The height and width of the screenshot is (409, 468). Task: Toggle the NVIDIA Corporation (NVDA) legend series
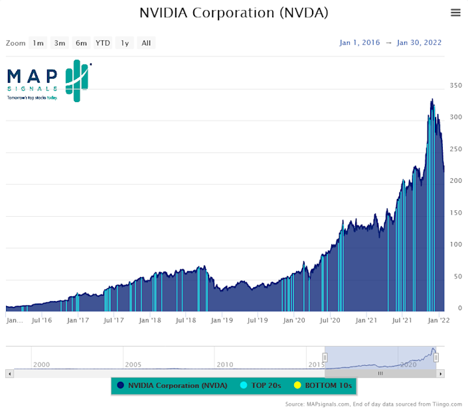tap(172, 385)
